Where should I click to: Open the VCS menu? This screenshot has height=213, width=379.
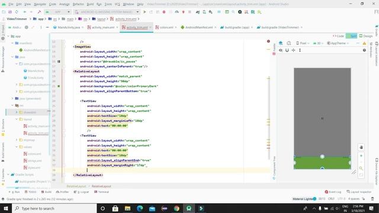117,4
